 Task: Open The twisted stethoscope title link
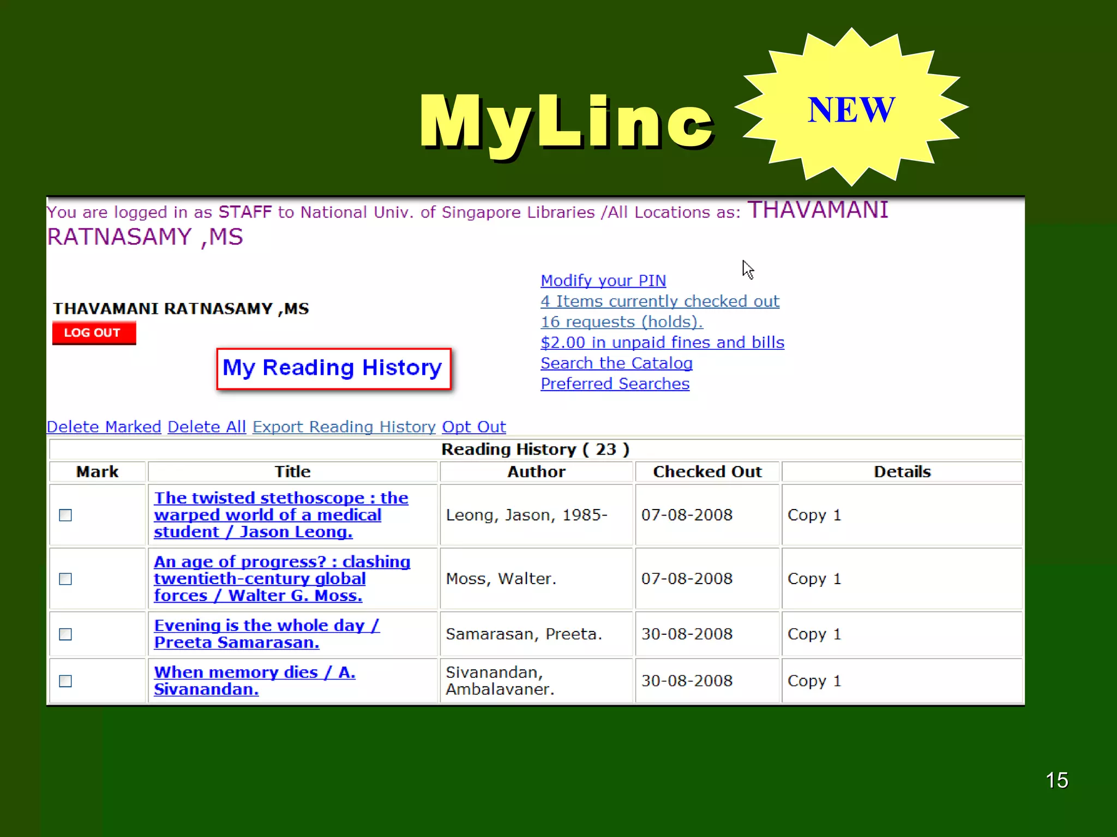(x=281, y=515)
